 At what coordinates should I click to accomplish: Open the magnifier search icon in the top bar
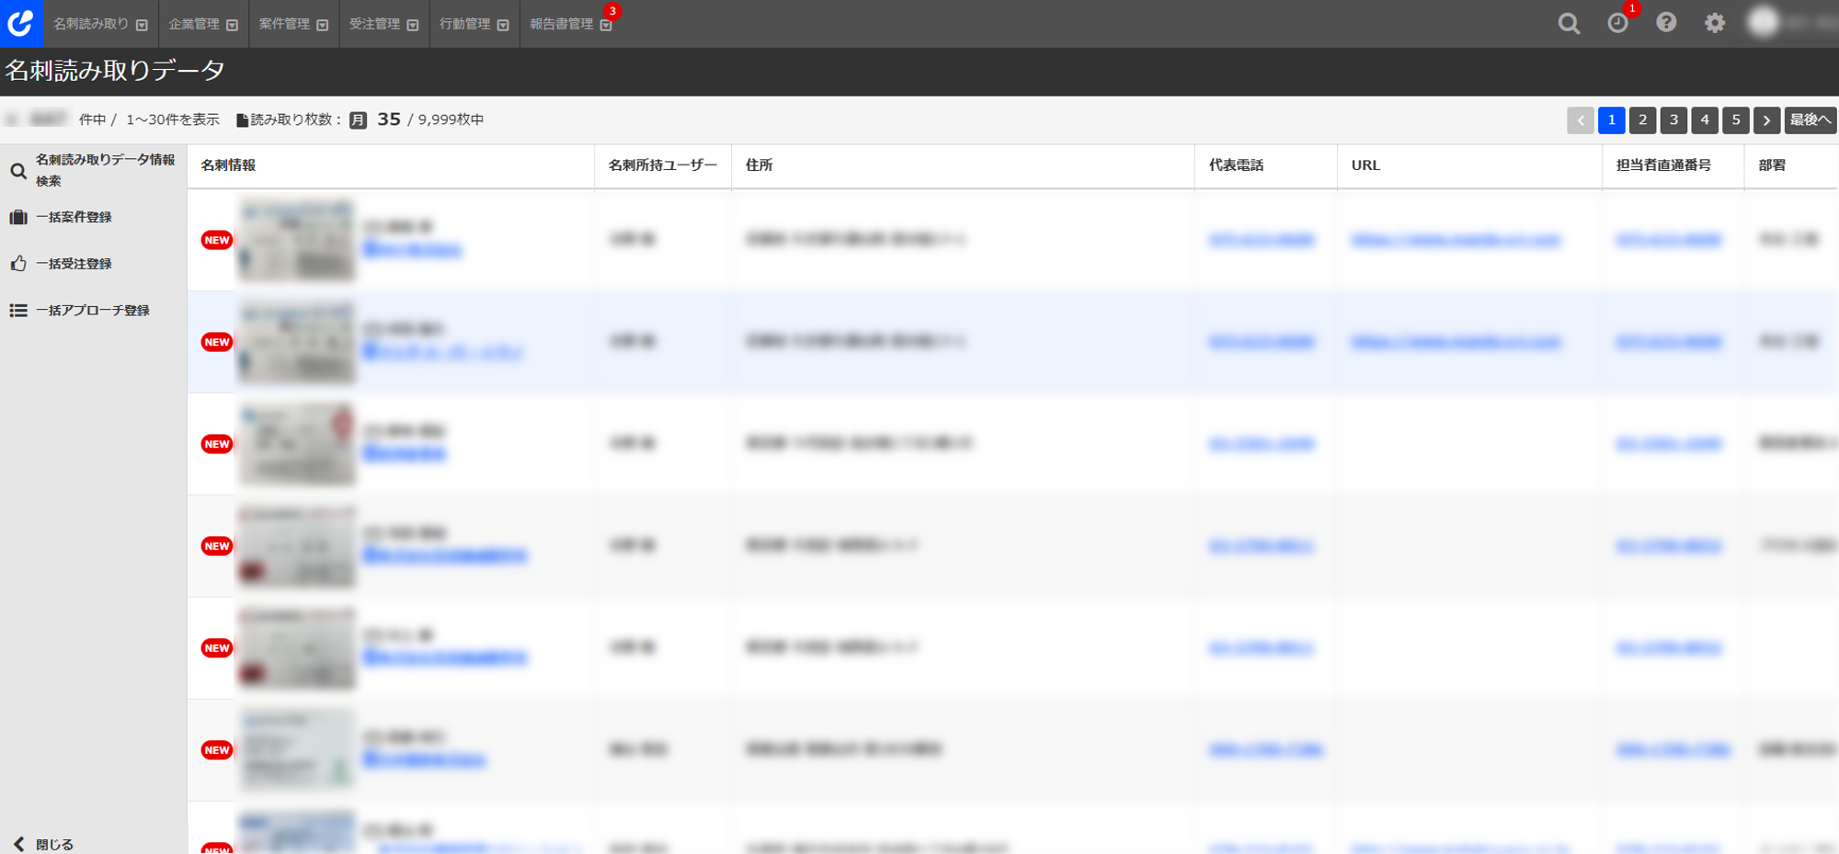pyautogui.click(x=1569, y=23)
